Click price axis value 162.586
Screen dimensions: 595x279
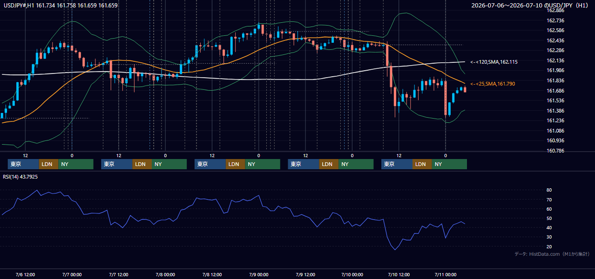pyautogui.click(x=556, y=30)
